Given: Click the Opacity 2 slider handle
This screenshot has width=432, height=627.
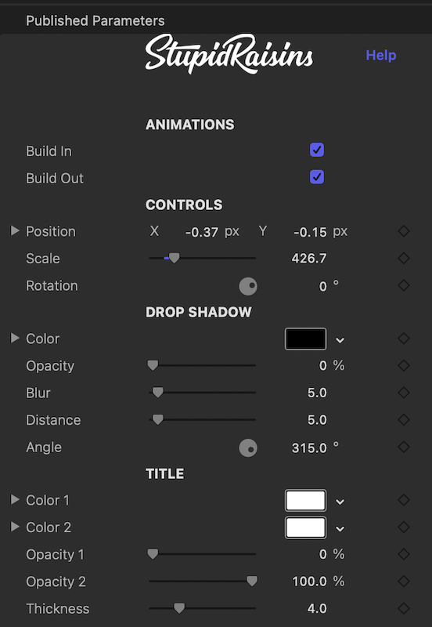Looking at the screenshot, I should [x=252, y=581].
